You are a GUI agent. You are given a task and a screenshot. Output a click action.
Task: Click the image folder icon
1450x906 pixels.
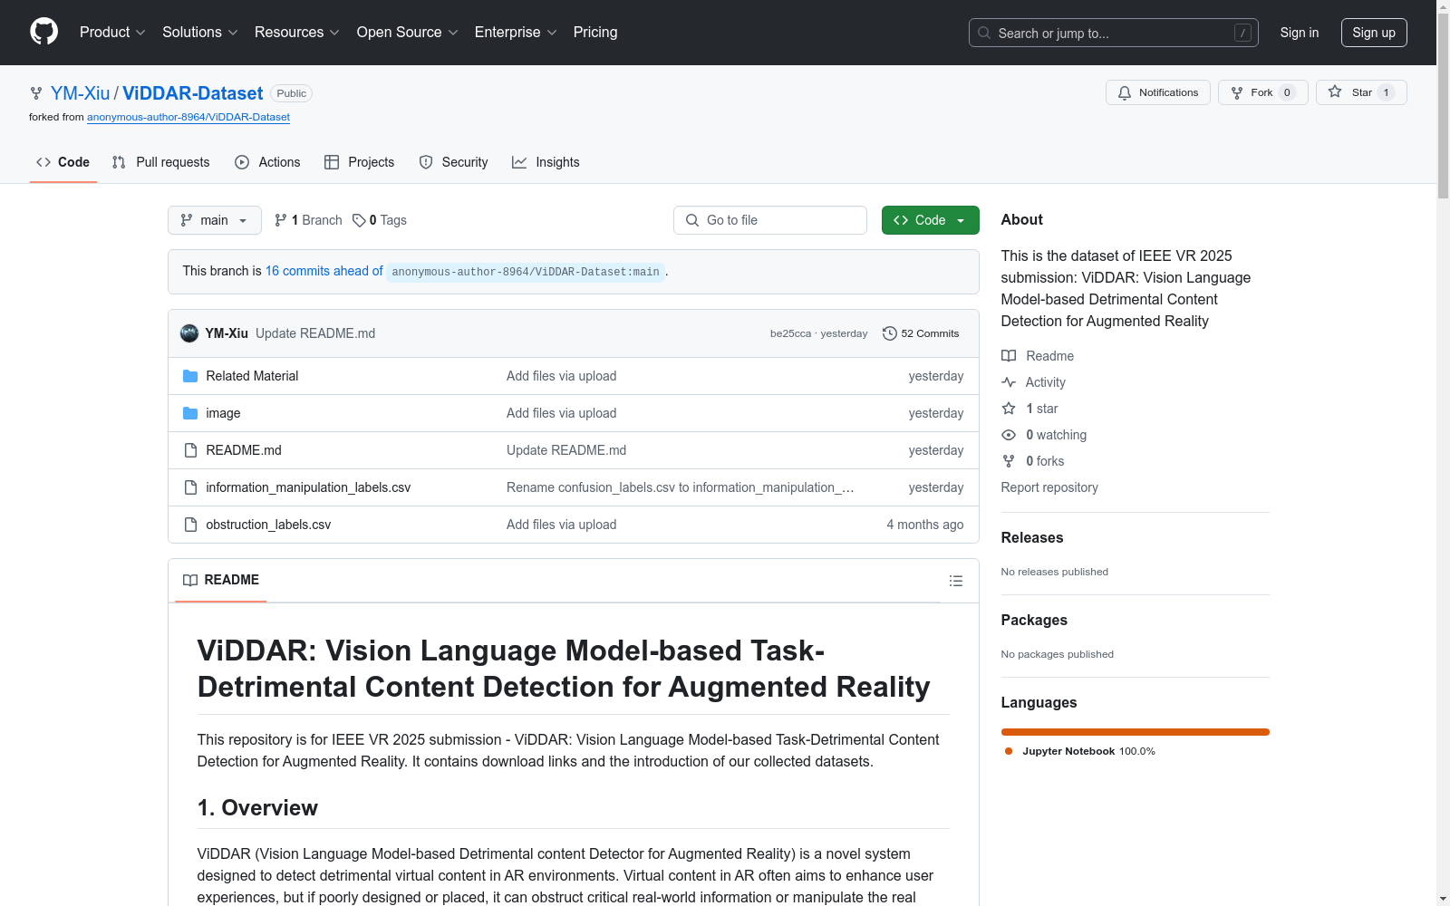[190, 413]
